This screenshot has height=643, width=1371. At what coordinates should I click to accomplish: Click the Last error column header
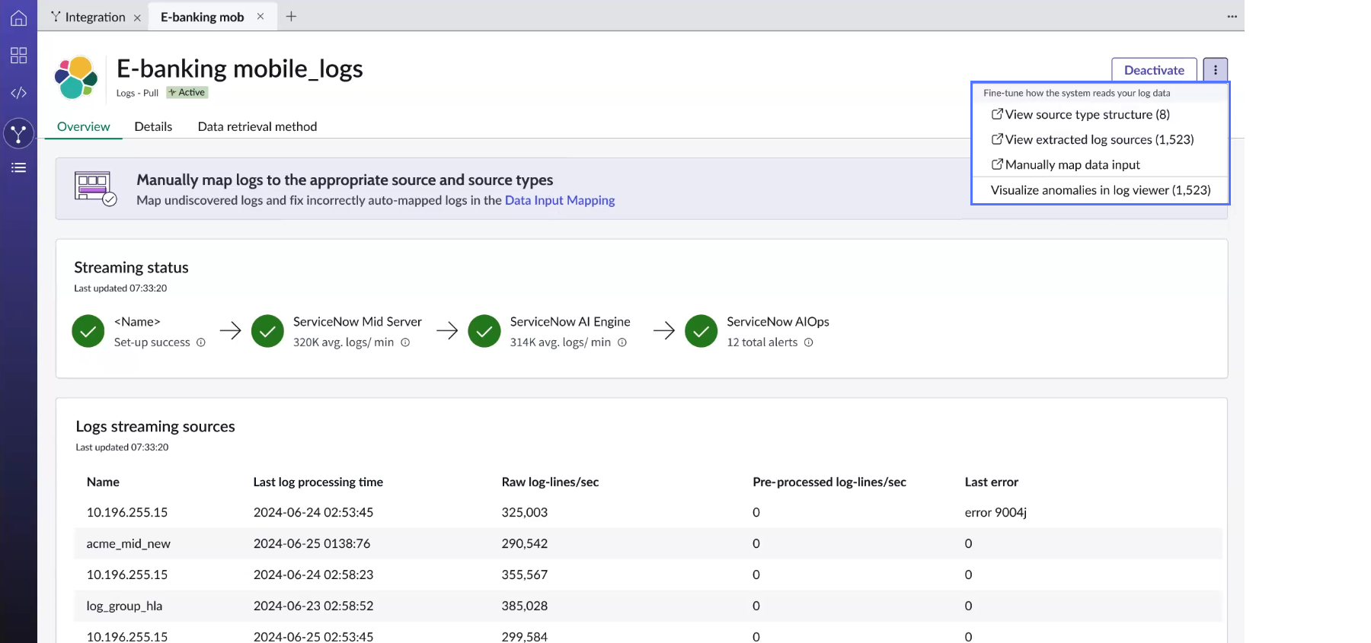pyautogui.click(x=992, y=482)
